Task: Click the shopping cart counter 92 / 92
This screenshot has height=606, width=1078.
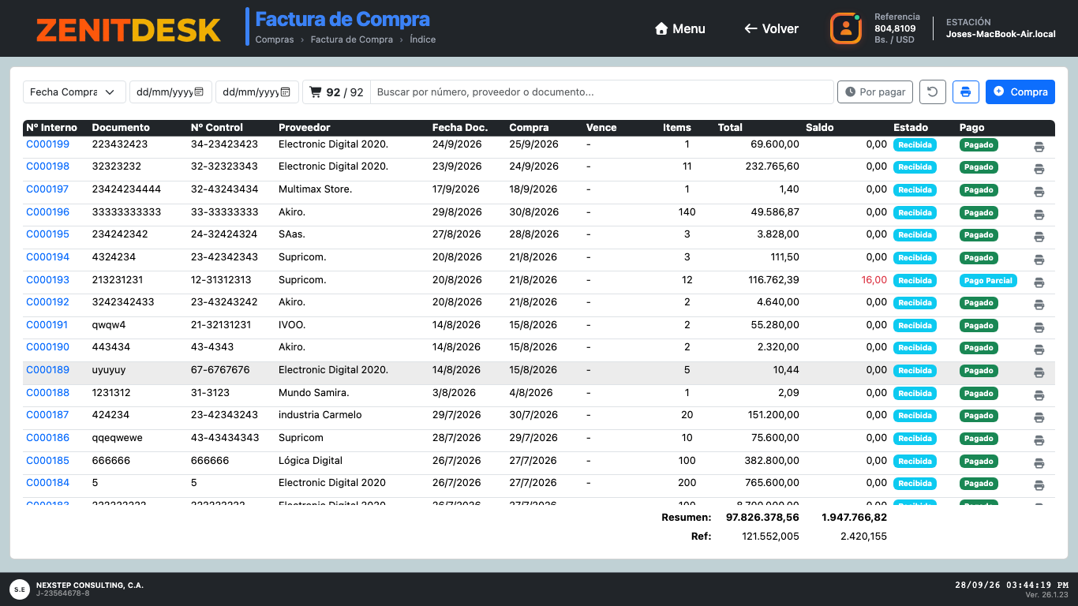Action: tap(336, 92)
